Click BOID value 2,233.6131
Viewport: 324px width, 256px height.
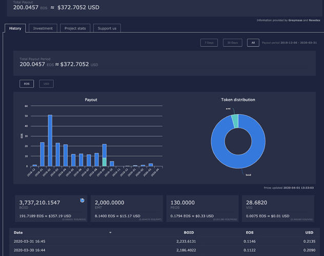click(186, 241)
